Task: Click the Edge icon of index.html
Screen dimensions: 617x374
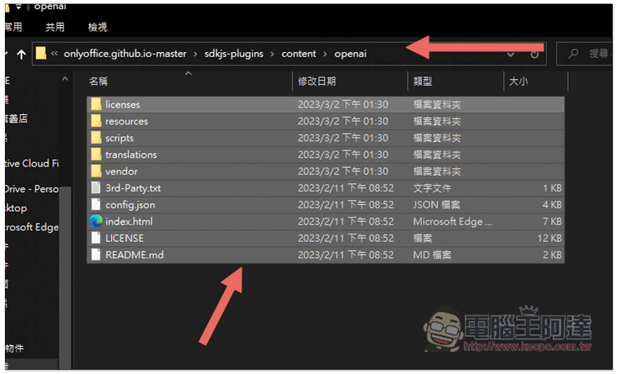Action: [96, 221]
